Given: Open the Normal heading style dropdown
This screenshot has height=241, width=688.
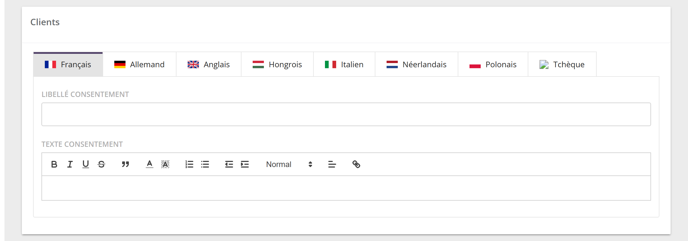Looking at the screenshot, I should click(289, 164).
